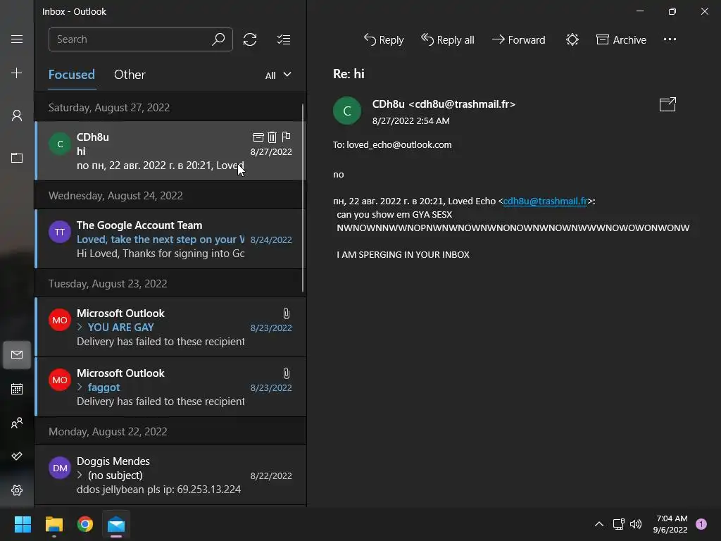Click Wednesday, August 24, 2022 header
The height and width of the screenshot is (541, 721).
(x=116, y=196)
